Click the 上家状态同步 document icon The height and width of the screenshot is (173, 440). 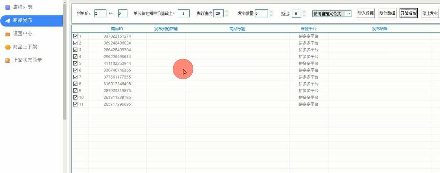coord(8,60)
